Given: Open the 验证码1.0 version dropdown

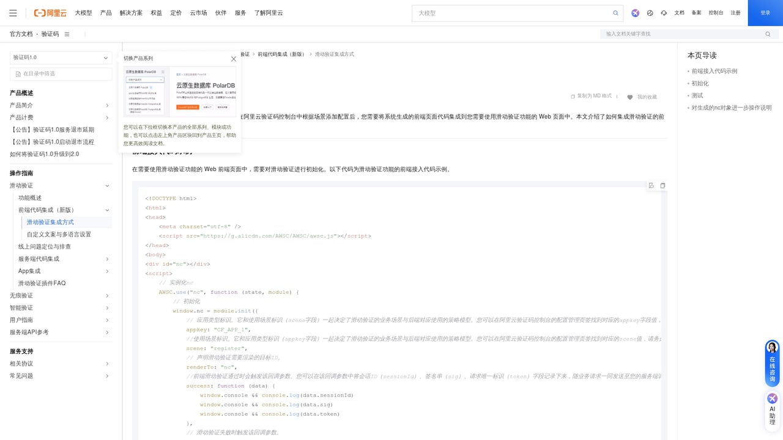Looking at the screenshot, I should (61, 56).
